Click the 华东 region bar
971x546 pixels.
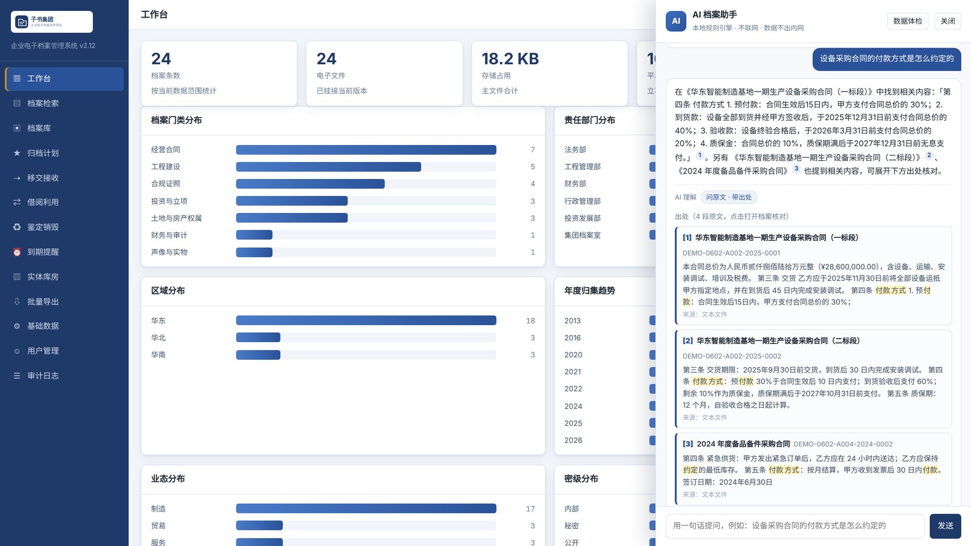[366, 321]
